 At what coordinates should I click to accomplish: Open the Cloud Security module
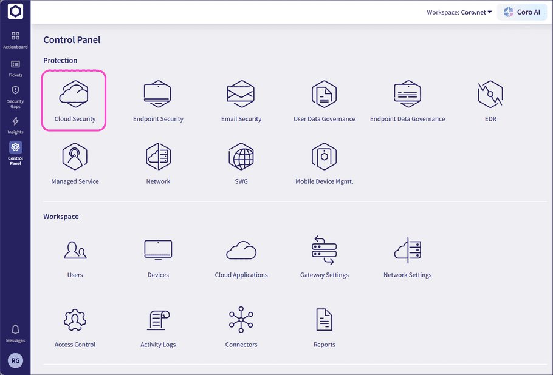74,100
